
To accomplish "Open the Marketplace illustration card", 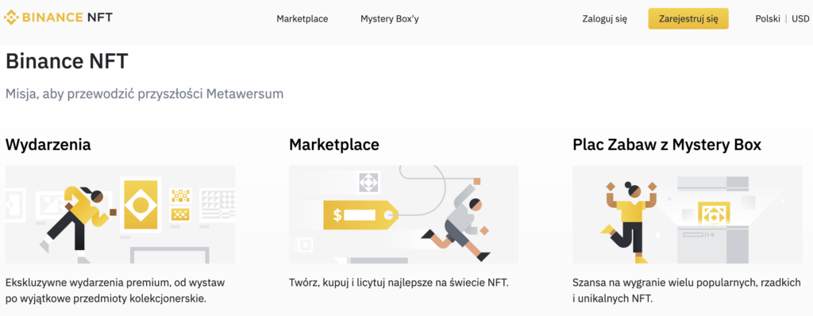I will coord(404,214).
